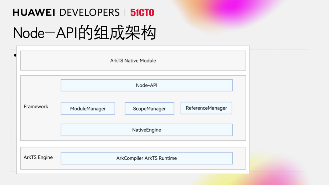
Task: Click the red 51CTO logo
Action: (x=142, y=13)
